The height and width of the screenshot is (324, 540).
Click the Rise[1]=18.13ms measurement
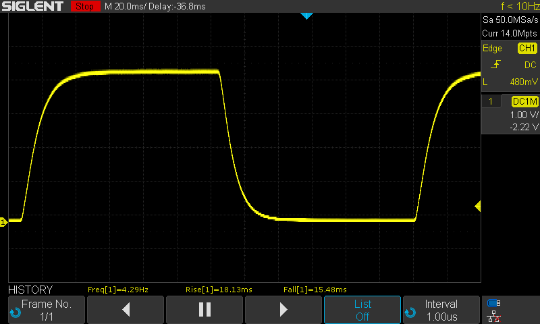click(x=219, y=290)
